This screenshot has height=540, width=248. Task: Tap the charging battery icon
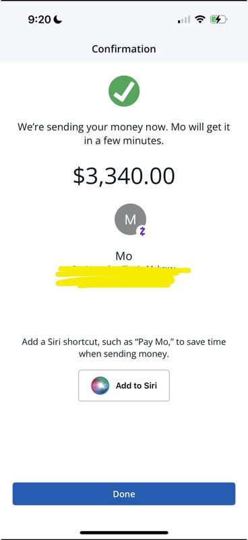pos(218,20)
